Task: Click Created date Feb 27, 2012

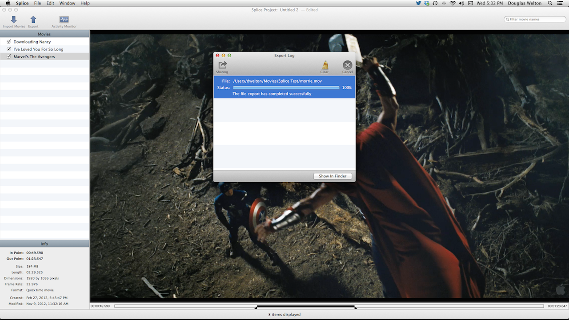Action: (47, 298)
